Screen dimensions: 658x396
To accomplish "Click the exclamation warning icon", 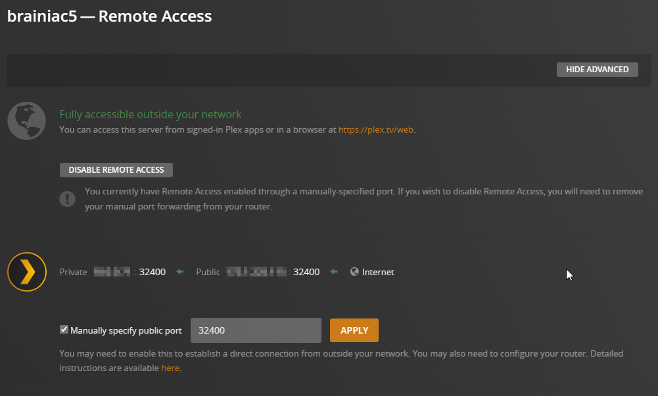I will (x=68, y=198).
